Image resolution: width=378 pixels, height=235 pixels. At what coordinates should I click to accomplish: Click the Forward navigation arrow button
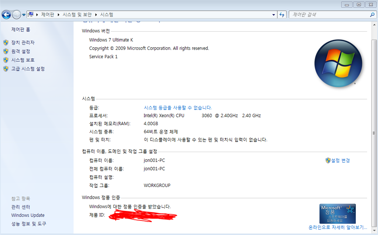(x=16, y=15)
